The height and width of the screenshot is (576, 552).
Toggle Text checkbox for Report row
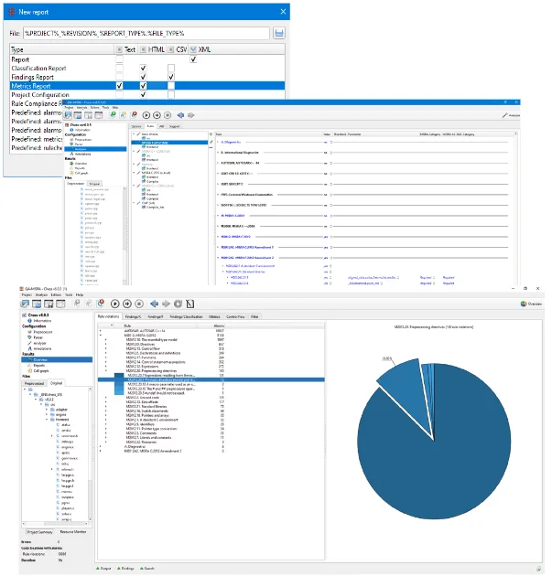[x=119, y=59]
